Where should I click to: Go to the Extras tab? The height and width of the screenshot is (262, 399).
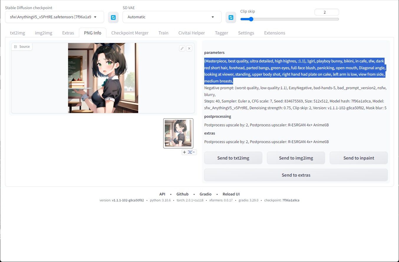coord(68,33)
